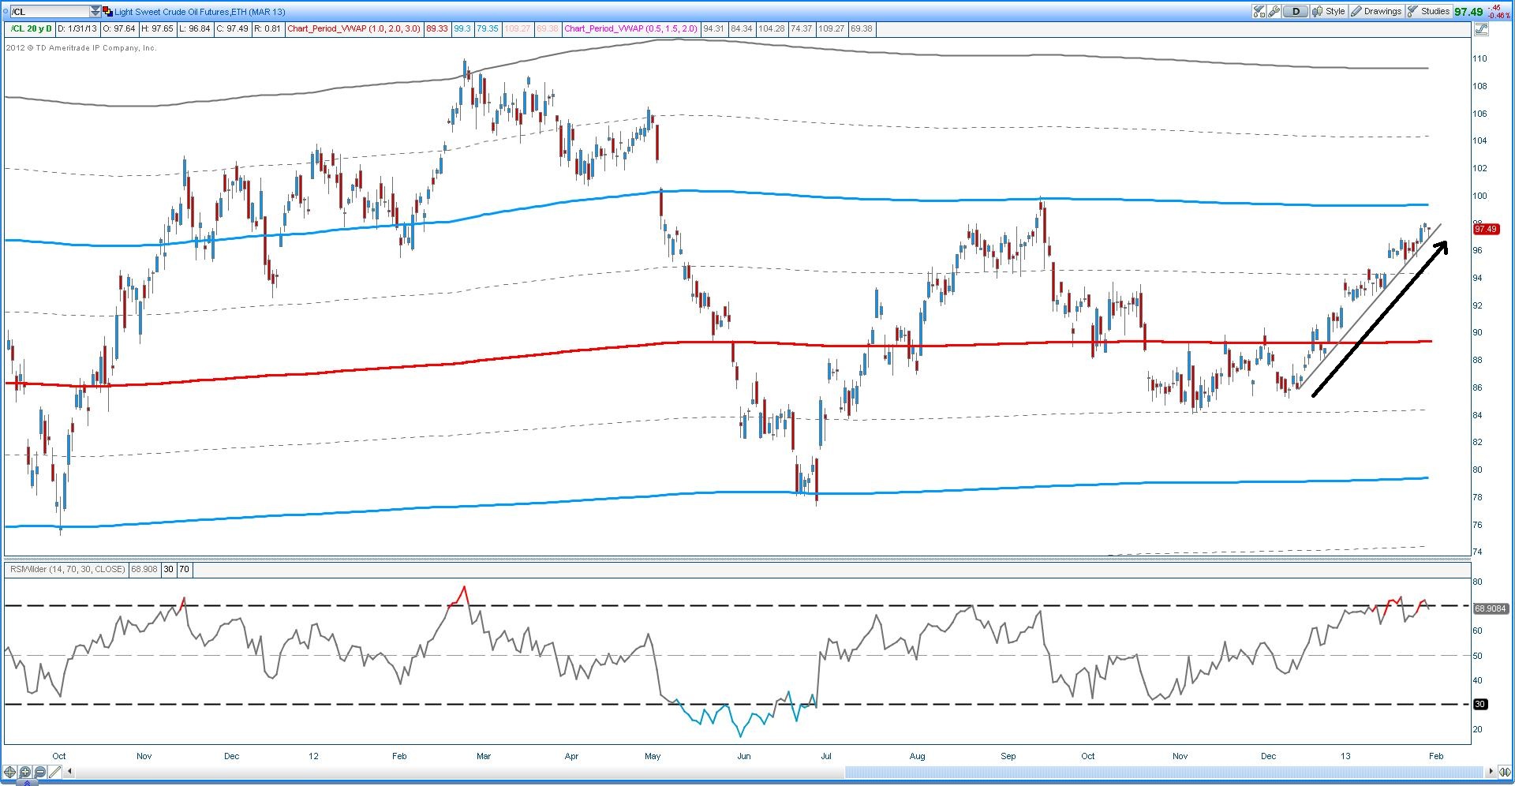Click the magenta Chart_Period_VWAP (0.5, 1.5, 2.0) label
Image resolution: width=1515 pixels, height=786 pixels.
(x=631, y=29)
